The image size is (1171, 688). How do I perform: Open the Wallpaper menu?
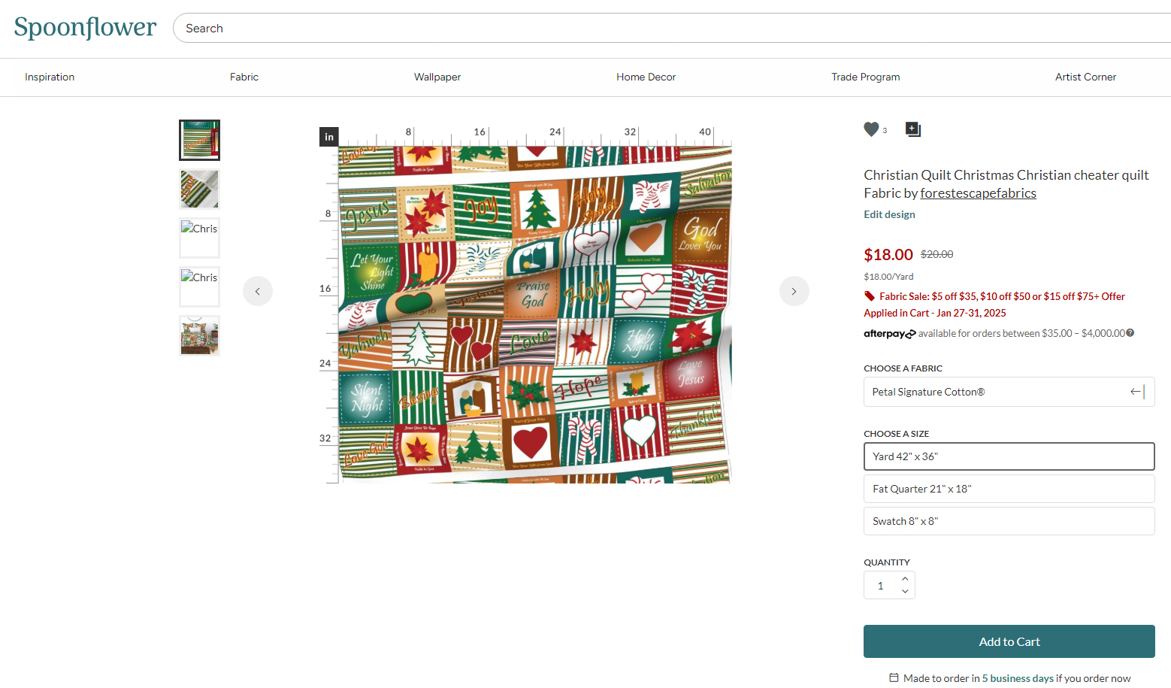[x=437, y=77]
